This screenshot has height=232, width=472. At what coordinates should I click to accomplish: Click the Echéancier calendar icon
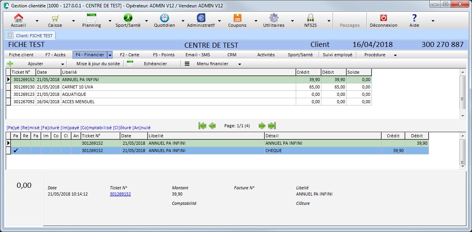point(130,64)
